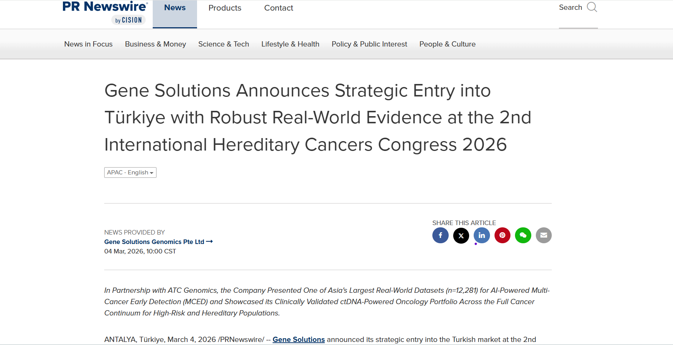The width and height of the screenshot is (673, 345).
Task: Open the PR Newswire logo homepage
Action: tap(105, 12)
